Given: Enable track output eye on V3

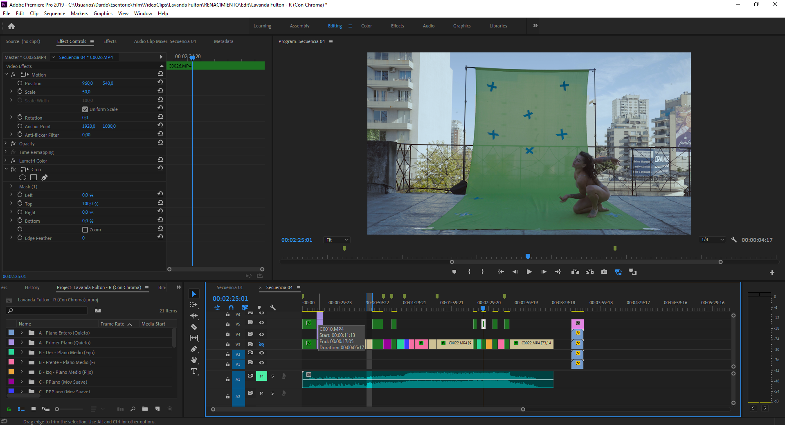Looking at the screenshot, I should click(261, 345).
